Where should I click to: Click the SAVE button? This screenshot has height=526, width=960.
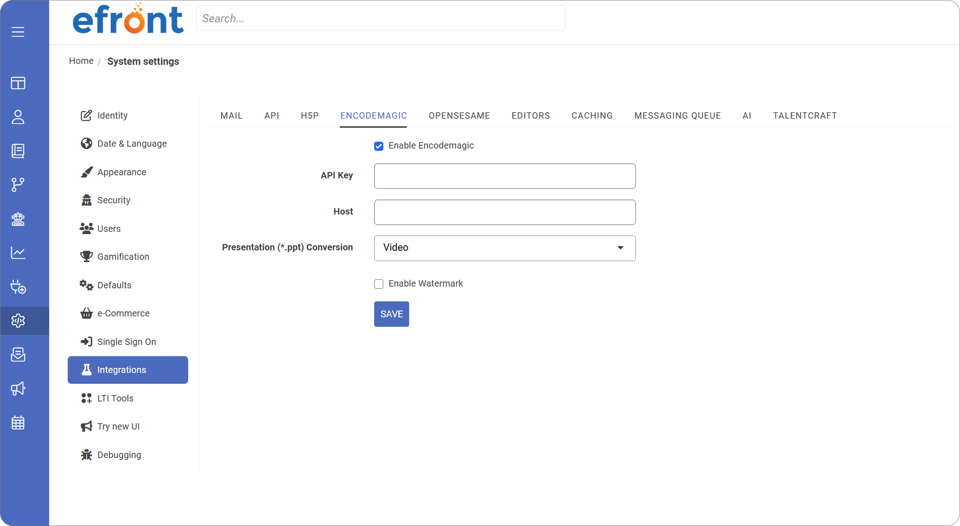point(391,314)
